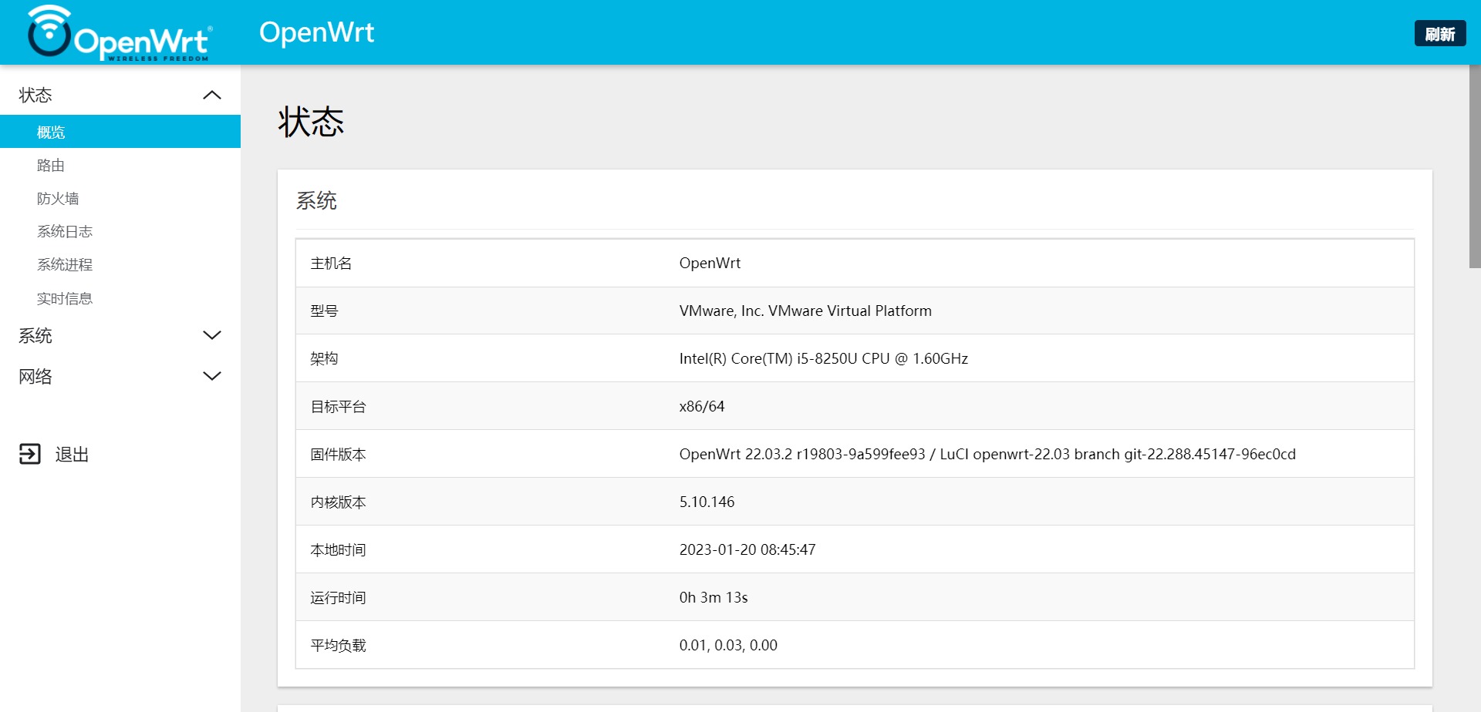
Task: Click the uptime value 0h 3m 13s
Action: point(714,597)
